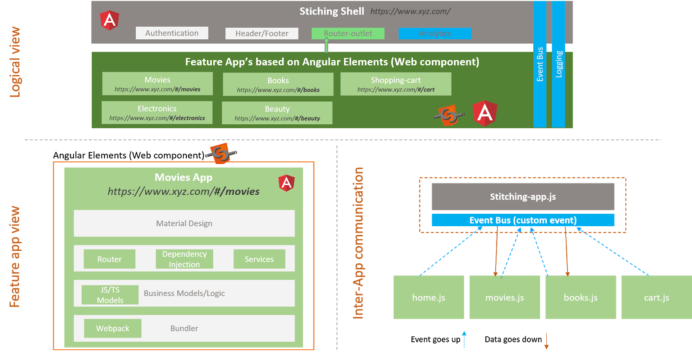
Task: Click the Angular Elements (Web component) heading
Action: point(128,155)
